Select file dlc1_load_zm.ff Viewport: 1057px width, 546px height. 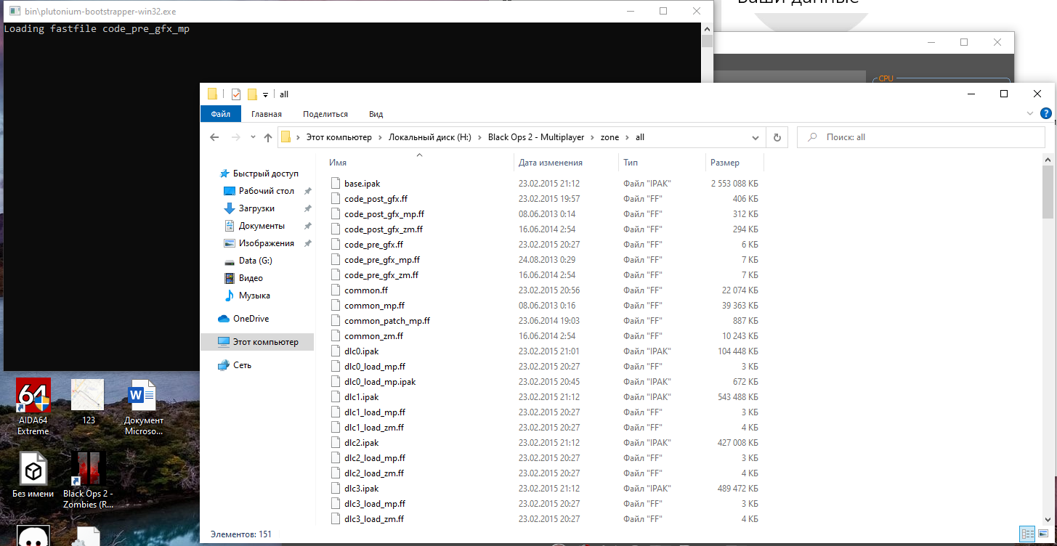coord(374,428)
